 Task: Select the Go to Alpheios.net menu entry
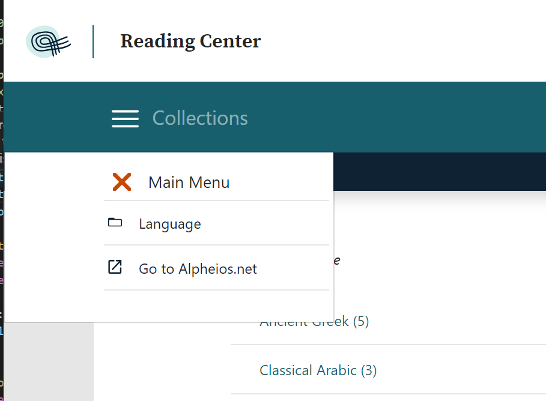198,268
